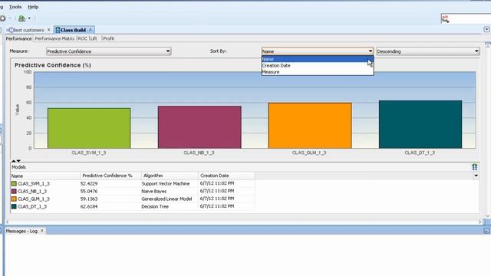Open the Performance Matrix sub-tab
Image resolution: width=491 pixels, height=276 pixels.
click(54, 38)
